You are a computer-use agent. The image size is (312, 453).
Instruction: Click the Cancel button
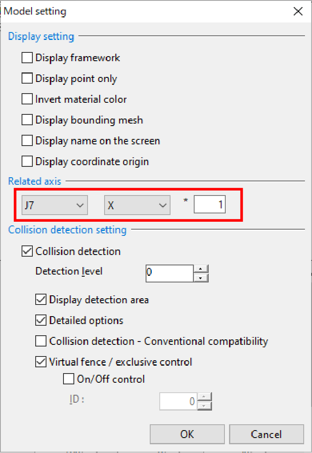point(266,434)
